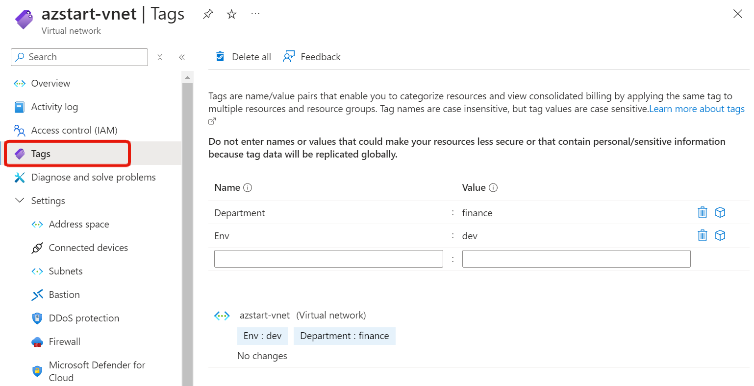The height and width of the screenshot is (386, 754).
Task: View resources for Env tag cube icon
Action: click(x=720, y=235)
